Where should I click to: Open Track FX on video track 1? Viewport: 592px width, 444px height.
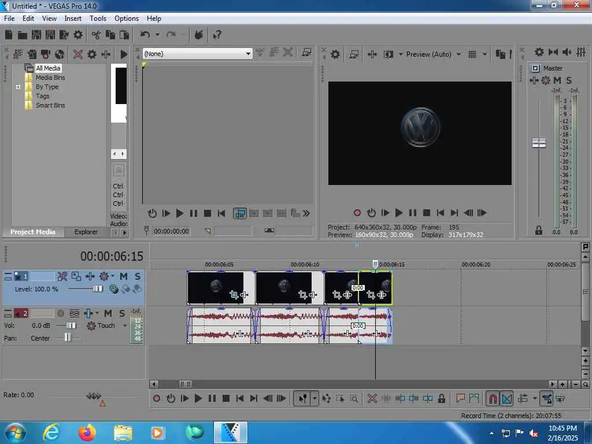tap(90, 276)
